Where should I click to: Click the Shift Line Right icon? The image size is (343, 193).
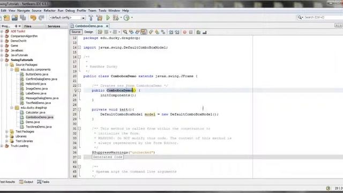coord(177,32)
